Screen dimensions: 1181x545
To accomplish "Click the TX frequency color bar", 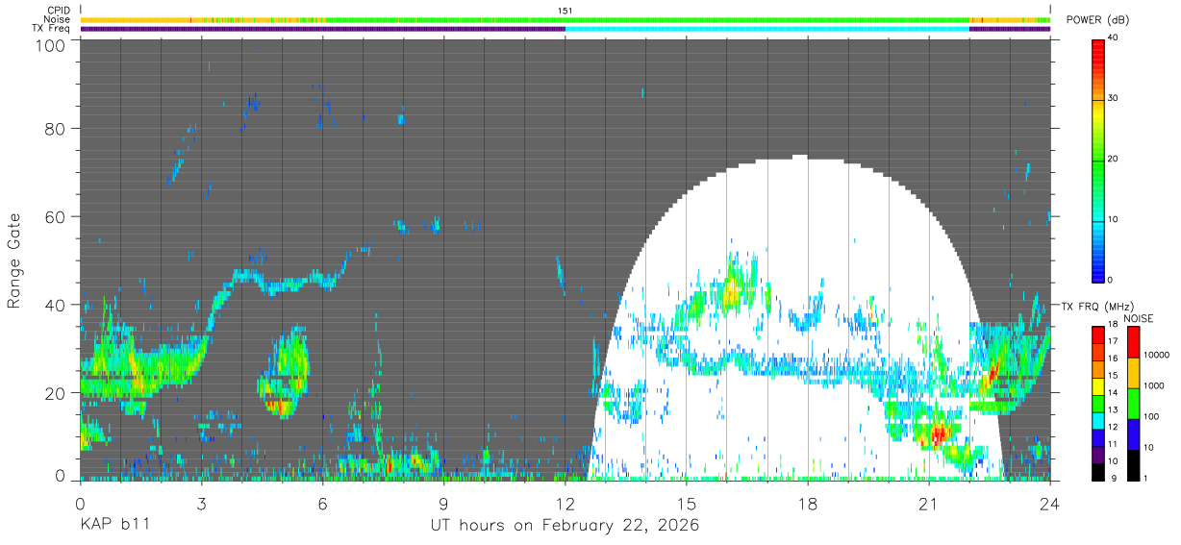I will (x=1097, y=404).
